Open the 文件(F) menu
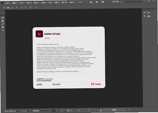 click(8, 3)
